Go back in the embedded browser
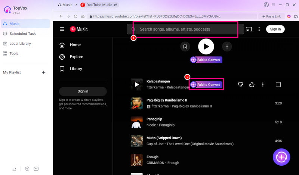This screenshot has width=299, height=175. 61,16
